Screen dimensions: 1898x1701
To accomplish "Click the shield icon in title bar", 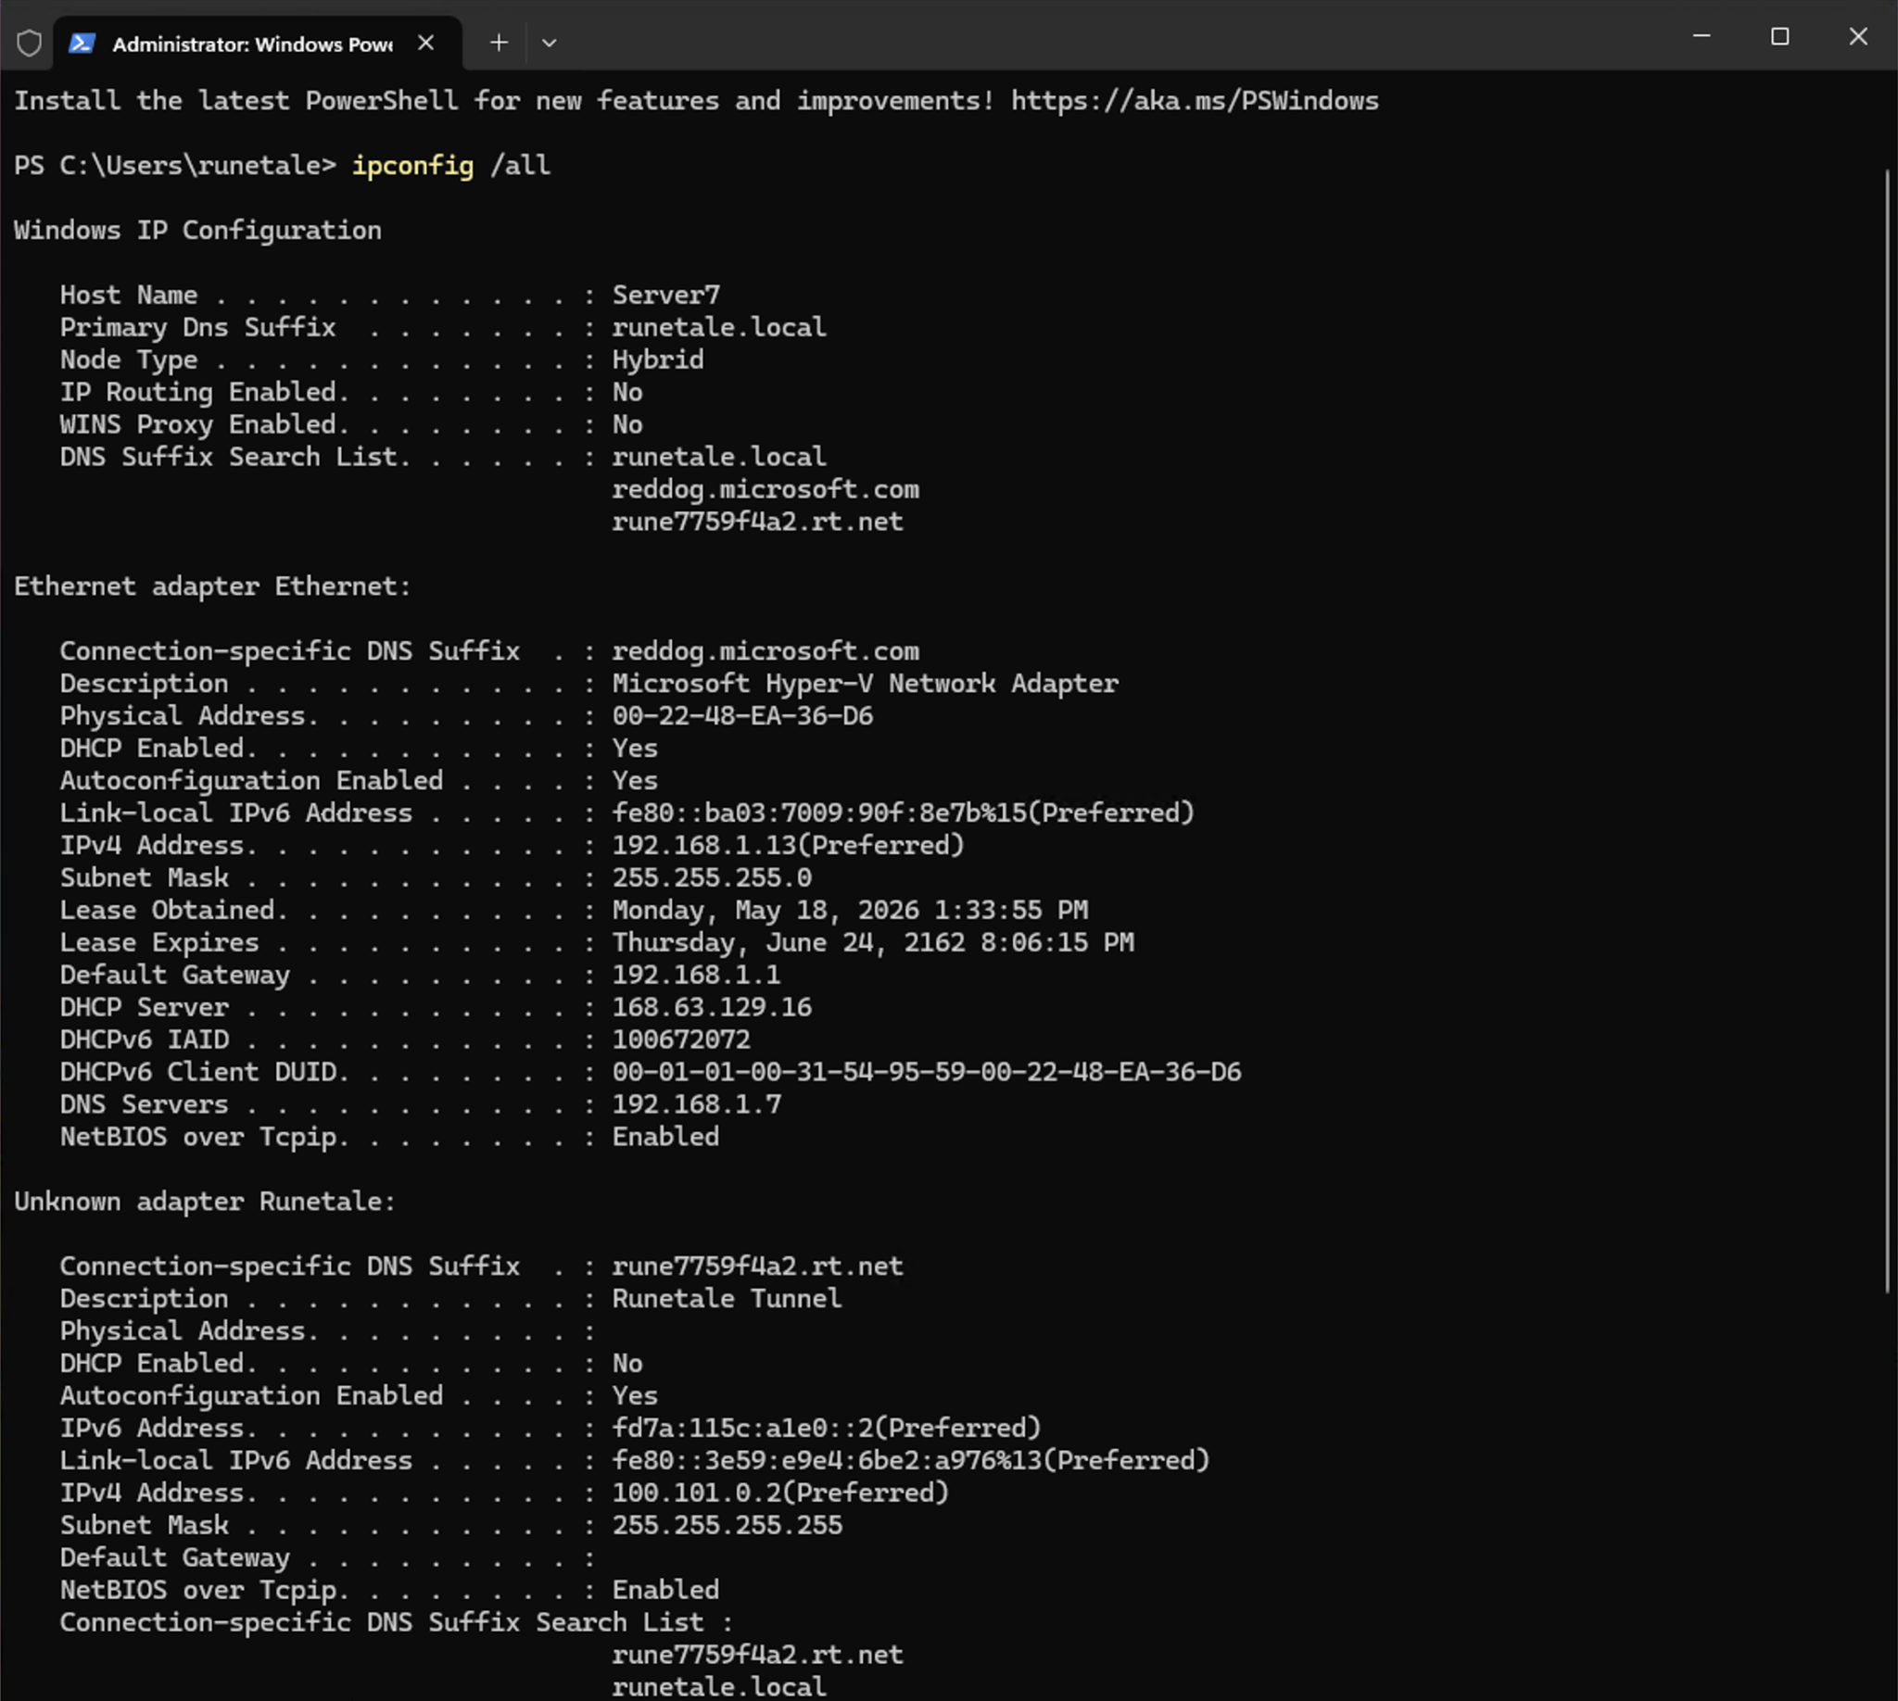I will [29, 43].
